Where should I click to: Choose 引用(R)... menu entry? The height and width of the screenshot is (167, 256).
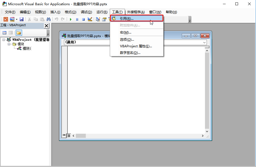click(137, 18)
